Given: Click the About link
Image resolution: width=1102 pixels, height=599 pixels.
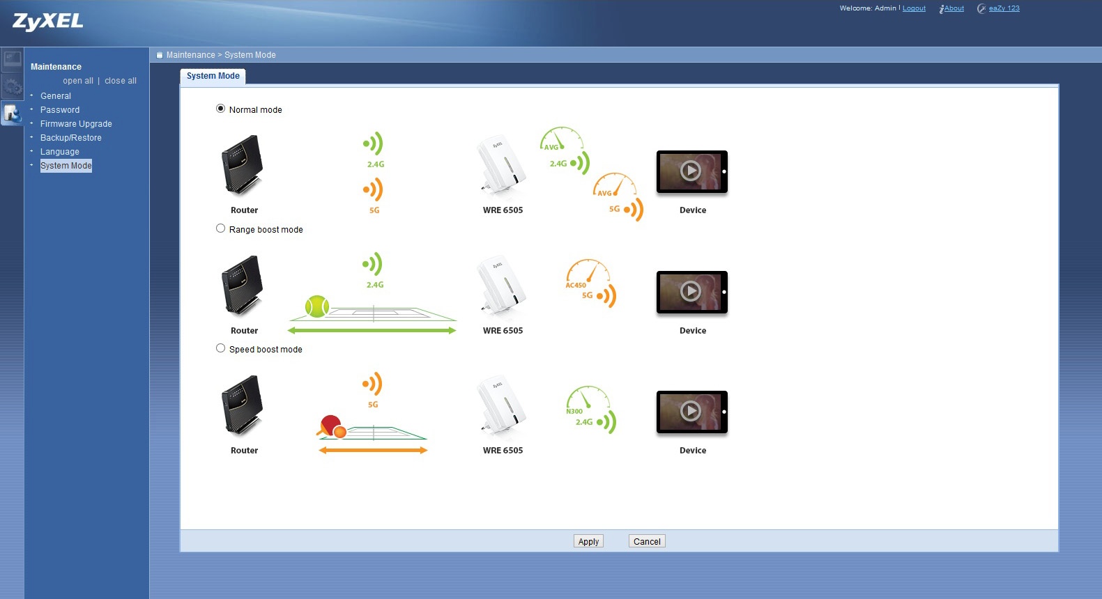Looking at the screenshot, I should tap(954, 8).
